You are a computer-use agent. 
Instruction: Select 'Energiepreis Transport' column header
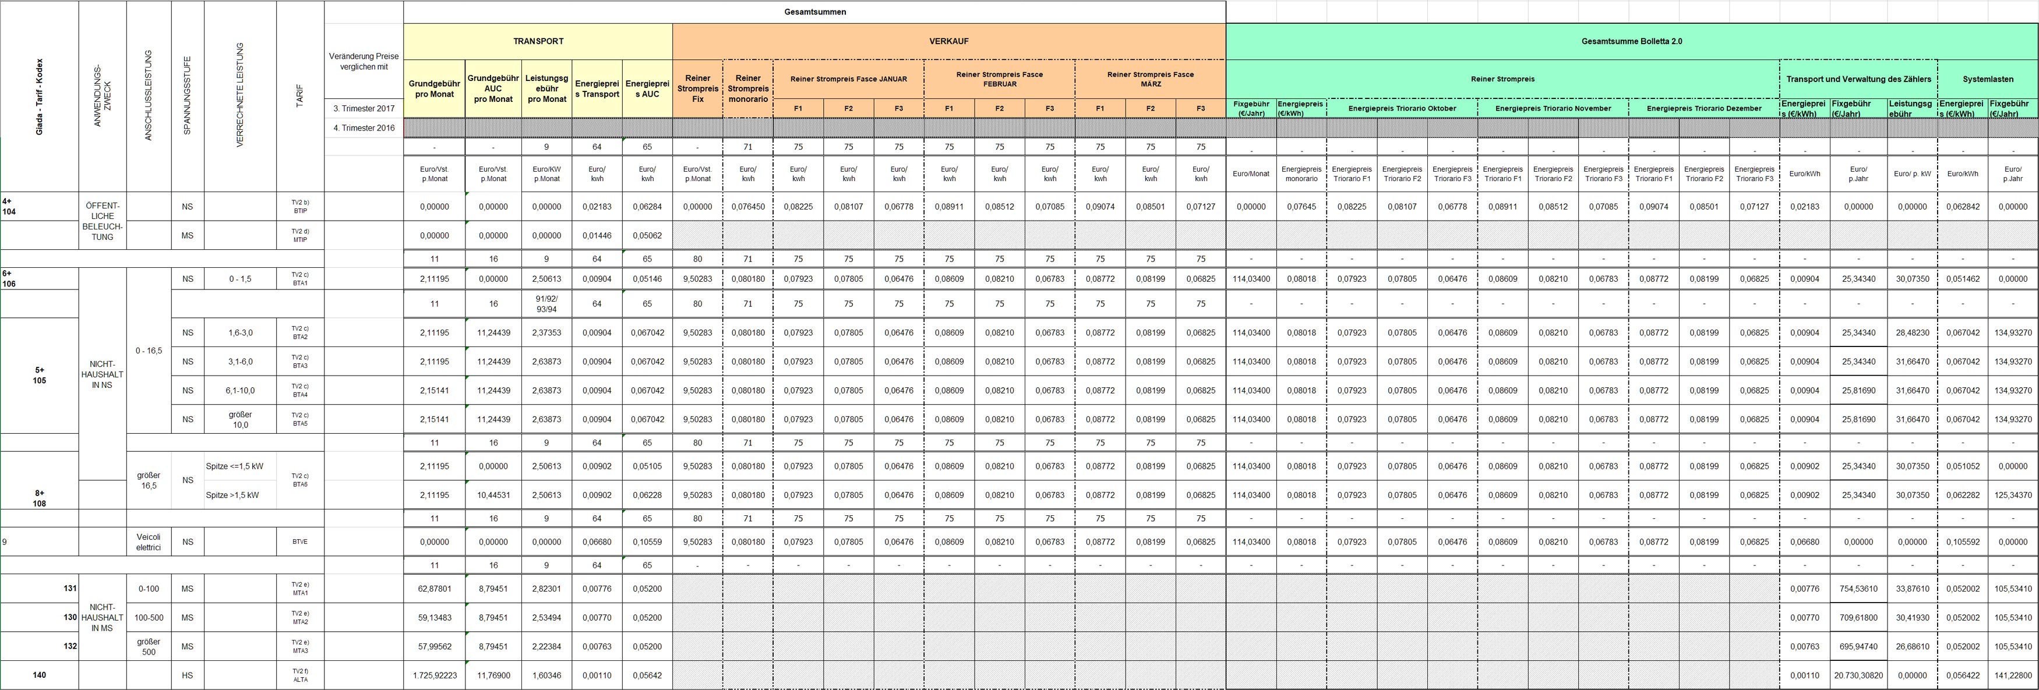point(597,89)
